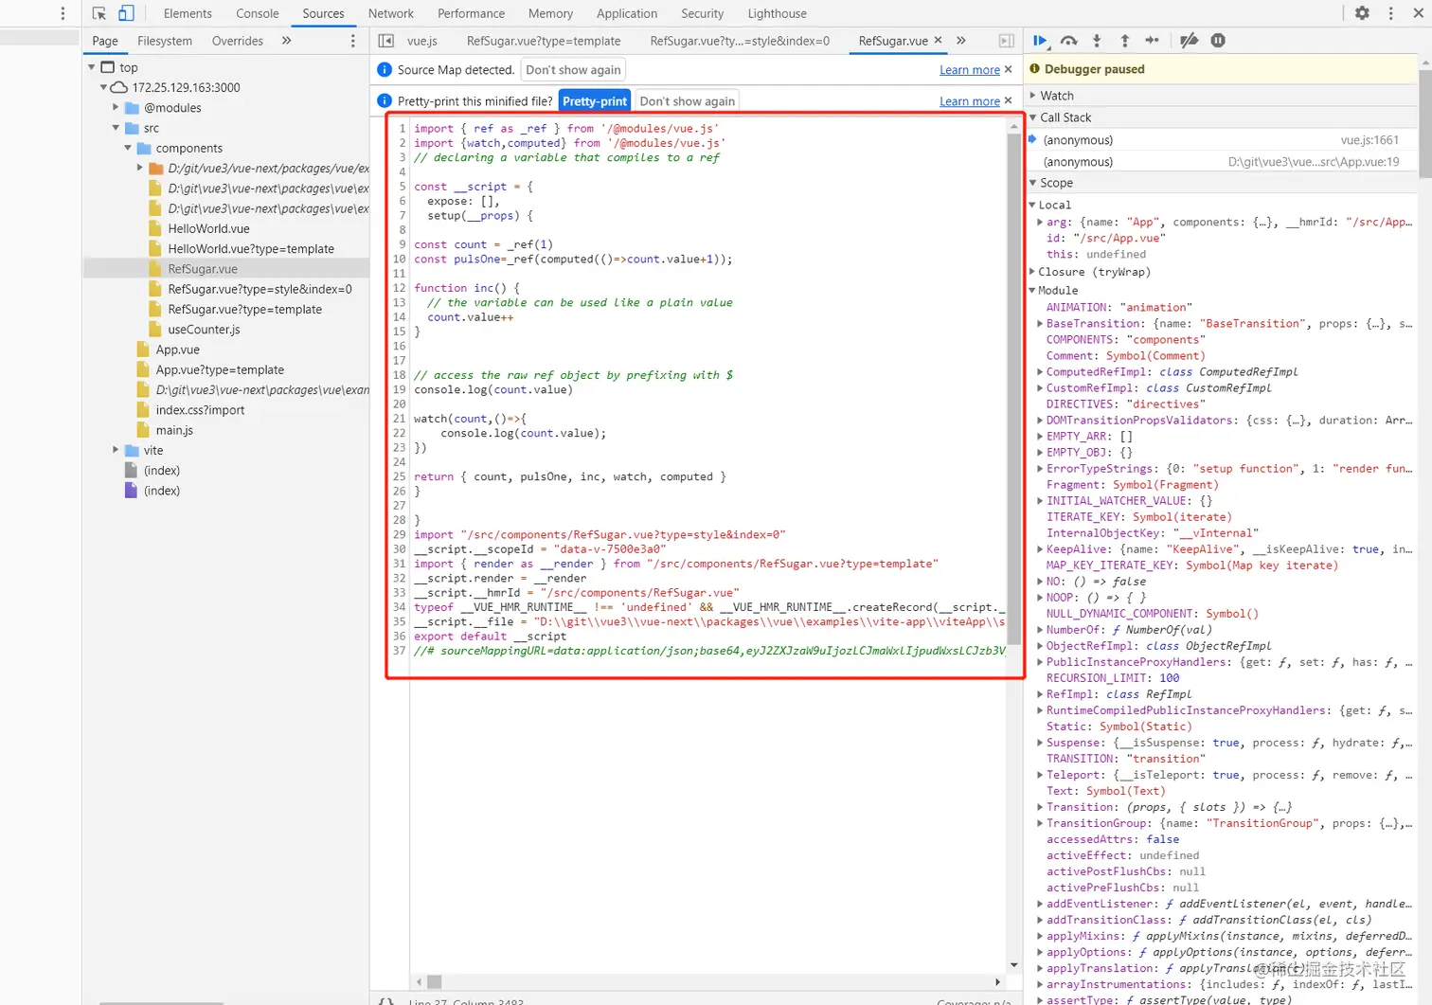This screenshot has height=1005, width=1432.
Task: Resume script execution in debugger
Action: click(x=1040, y=41)
